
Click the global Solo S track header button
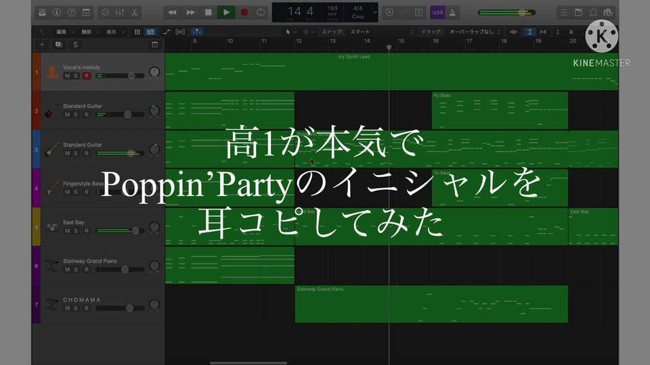tap(75, 45)
